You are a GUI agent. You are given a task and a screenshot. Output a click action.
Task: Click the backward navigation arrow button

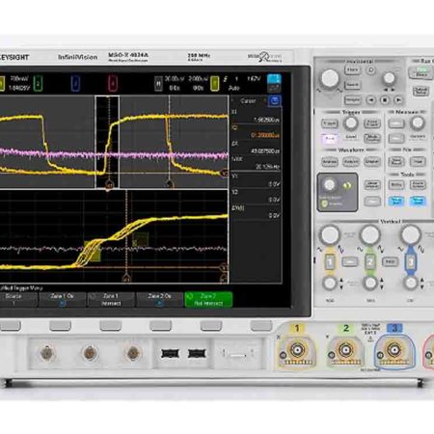371,100
